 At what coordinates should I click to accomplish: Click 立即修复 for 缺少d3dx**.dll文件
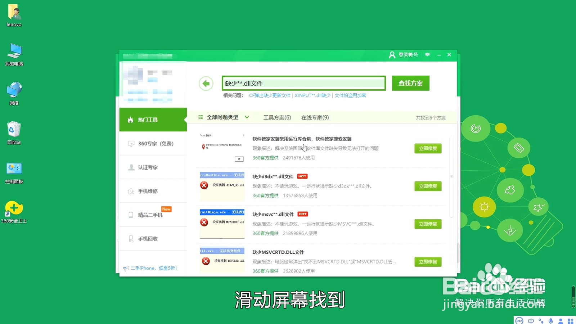tap(428, 186)
